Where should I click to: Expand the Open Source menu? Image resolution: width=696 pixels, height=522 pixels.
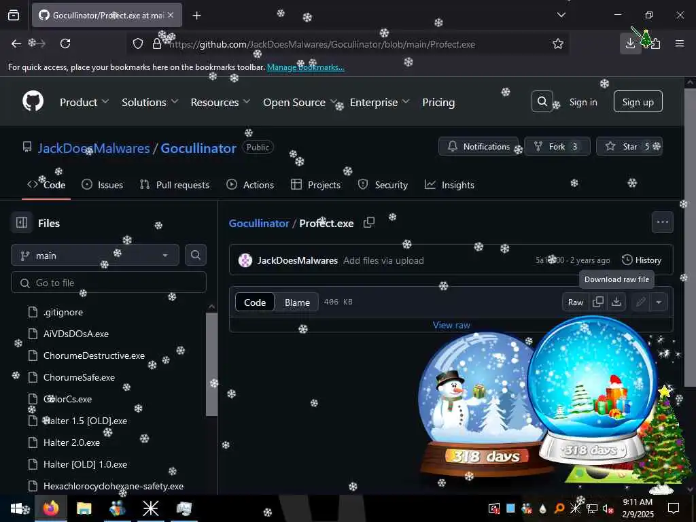click(x=300, y=102)
